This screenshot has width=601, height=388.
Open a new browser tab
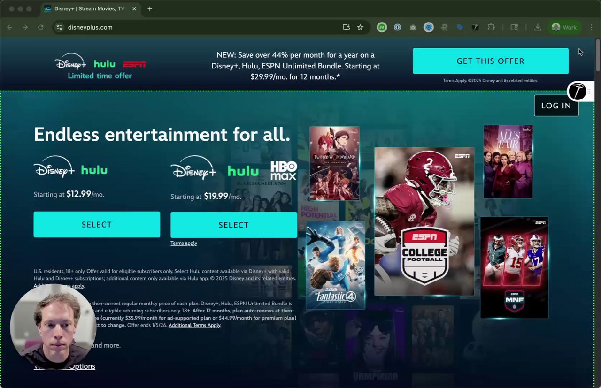pyautogui.click(x=150, y=8)
